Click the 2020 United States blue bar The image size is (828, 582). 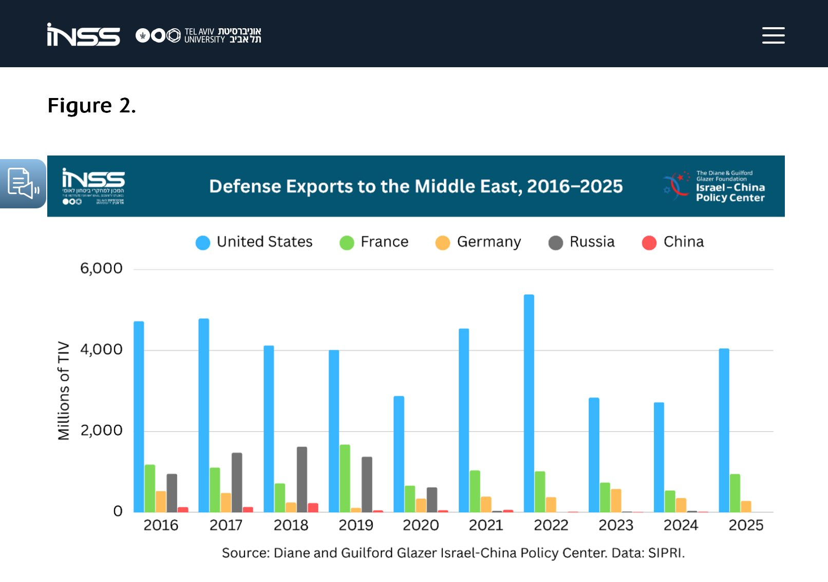tap(399, 454)
